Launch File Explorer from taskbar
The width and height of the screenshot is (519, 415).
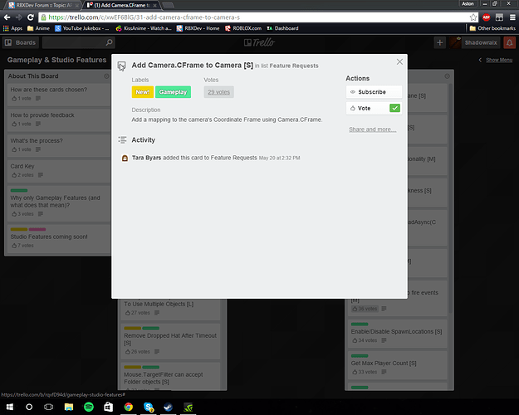[x=69, y=407]
